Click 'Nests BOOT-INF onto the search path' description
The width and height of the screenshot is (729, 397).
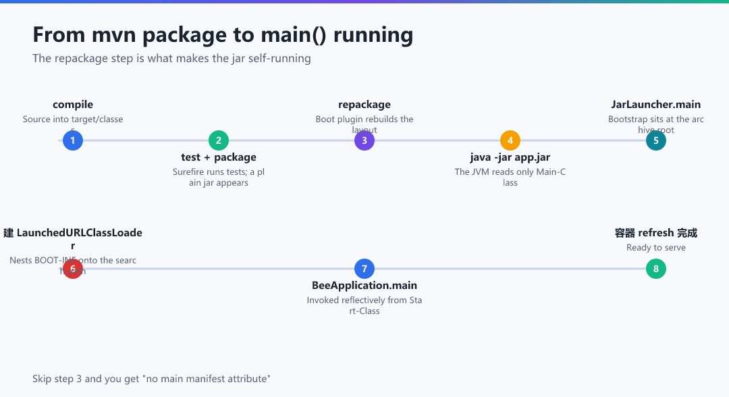coord(72,265)
